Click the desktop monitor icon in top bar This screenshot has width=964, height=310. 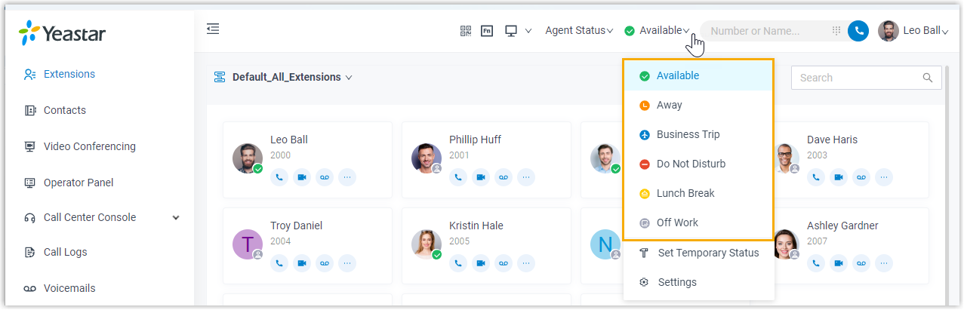(511, 31)
